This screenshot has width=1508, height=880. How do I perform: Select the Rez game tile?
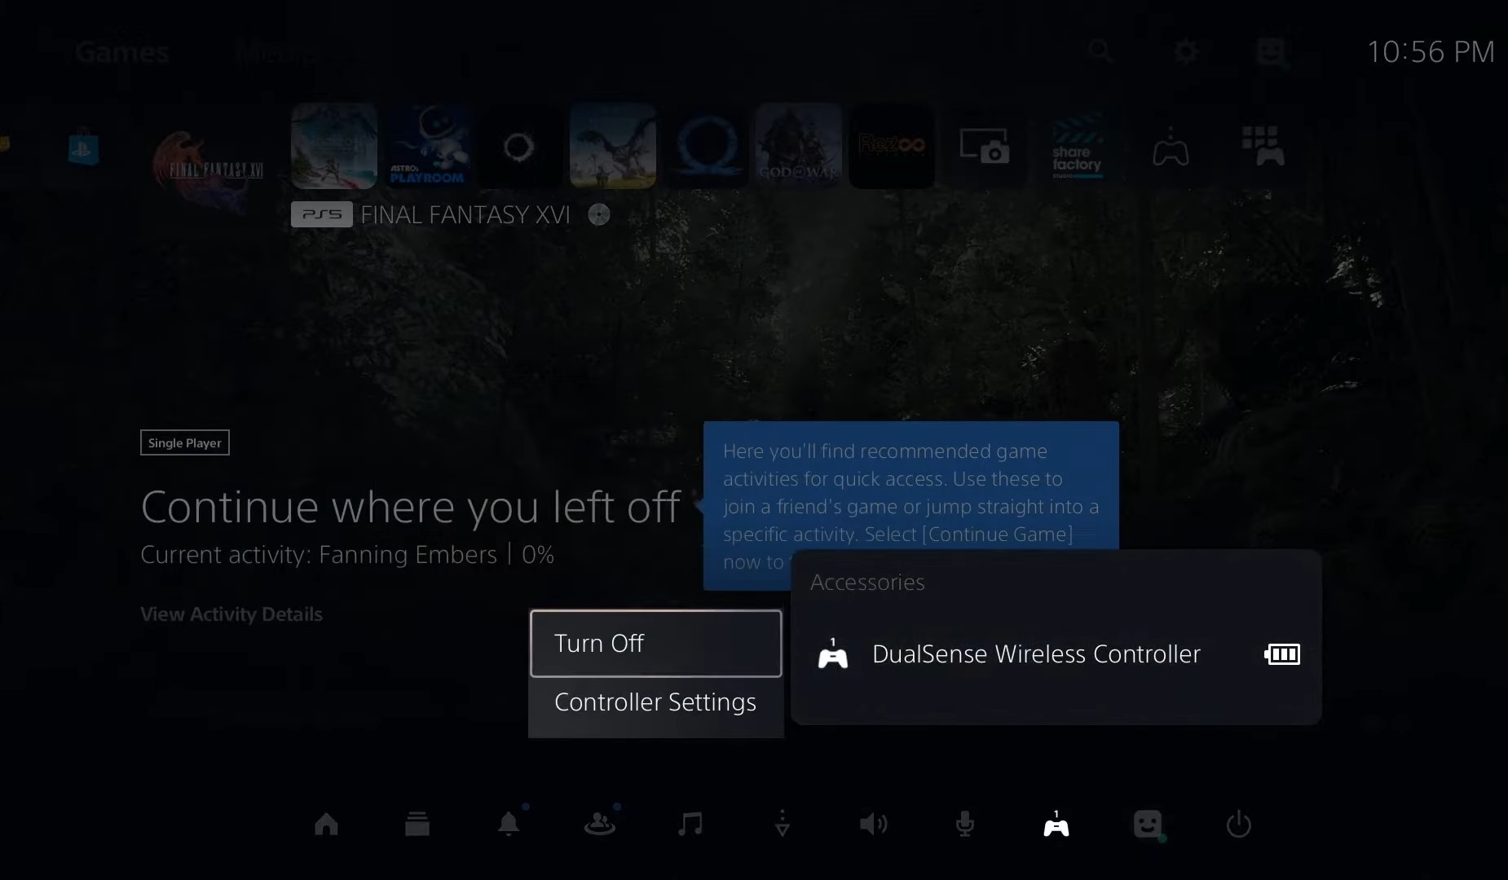click(892, 146)
